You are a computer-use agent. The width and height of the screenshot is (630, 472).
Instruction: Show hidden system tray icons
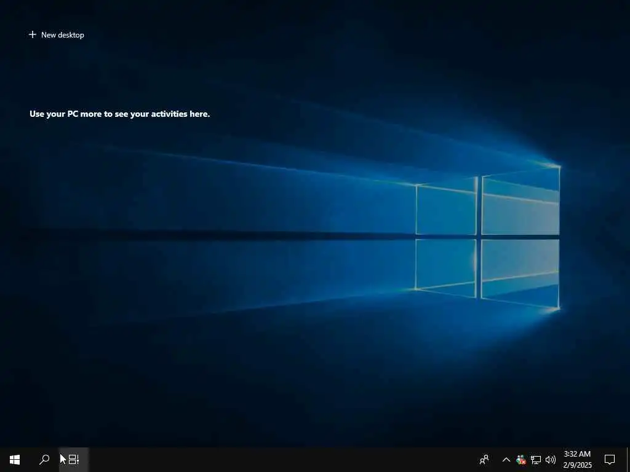pos(506,460)
